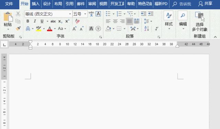This screenshot has height=129, width=220.
Task: Click tab stop selector on ruler
Action: coord(4,45)
